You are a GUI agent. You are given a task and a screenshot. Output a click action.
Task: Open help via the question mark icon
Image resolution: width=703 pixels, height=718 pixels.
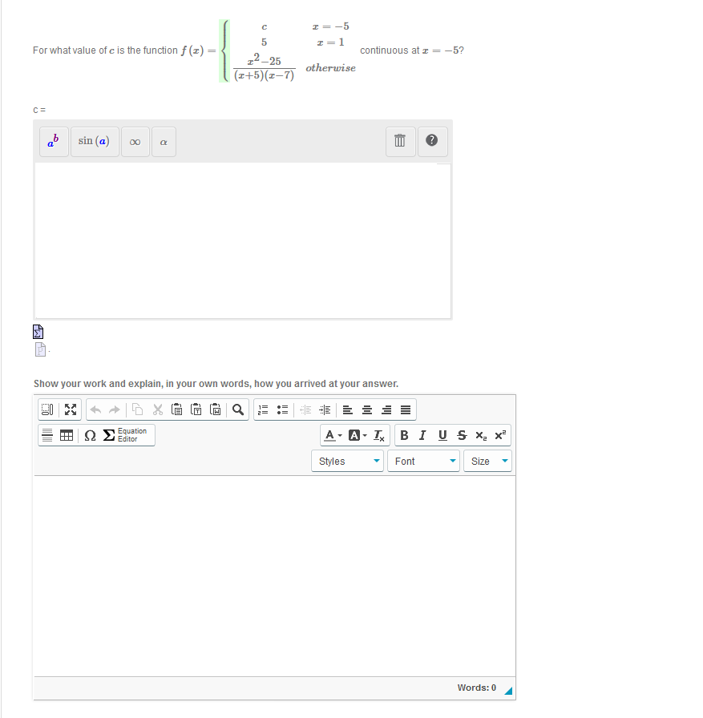pyautogui.click(x=432, y=140)
